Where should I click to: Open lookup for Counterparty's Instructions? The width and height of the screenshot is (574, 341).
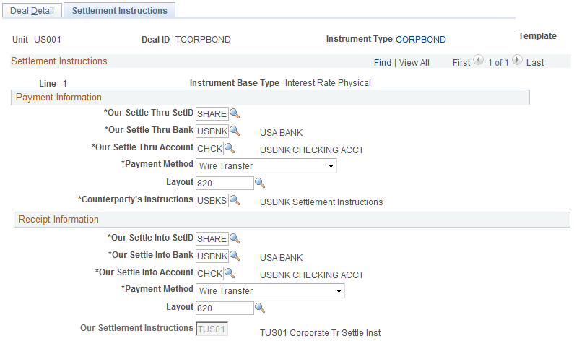(234, 200)
